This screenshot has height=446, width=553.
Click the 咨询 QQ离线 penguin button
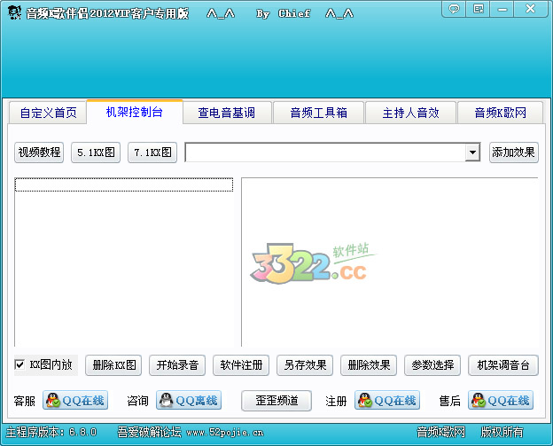coord(189,400)
